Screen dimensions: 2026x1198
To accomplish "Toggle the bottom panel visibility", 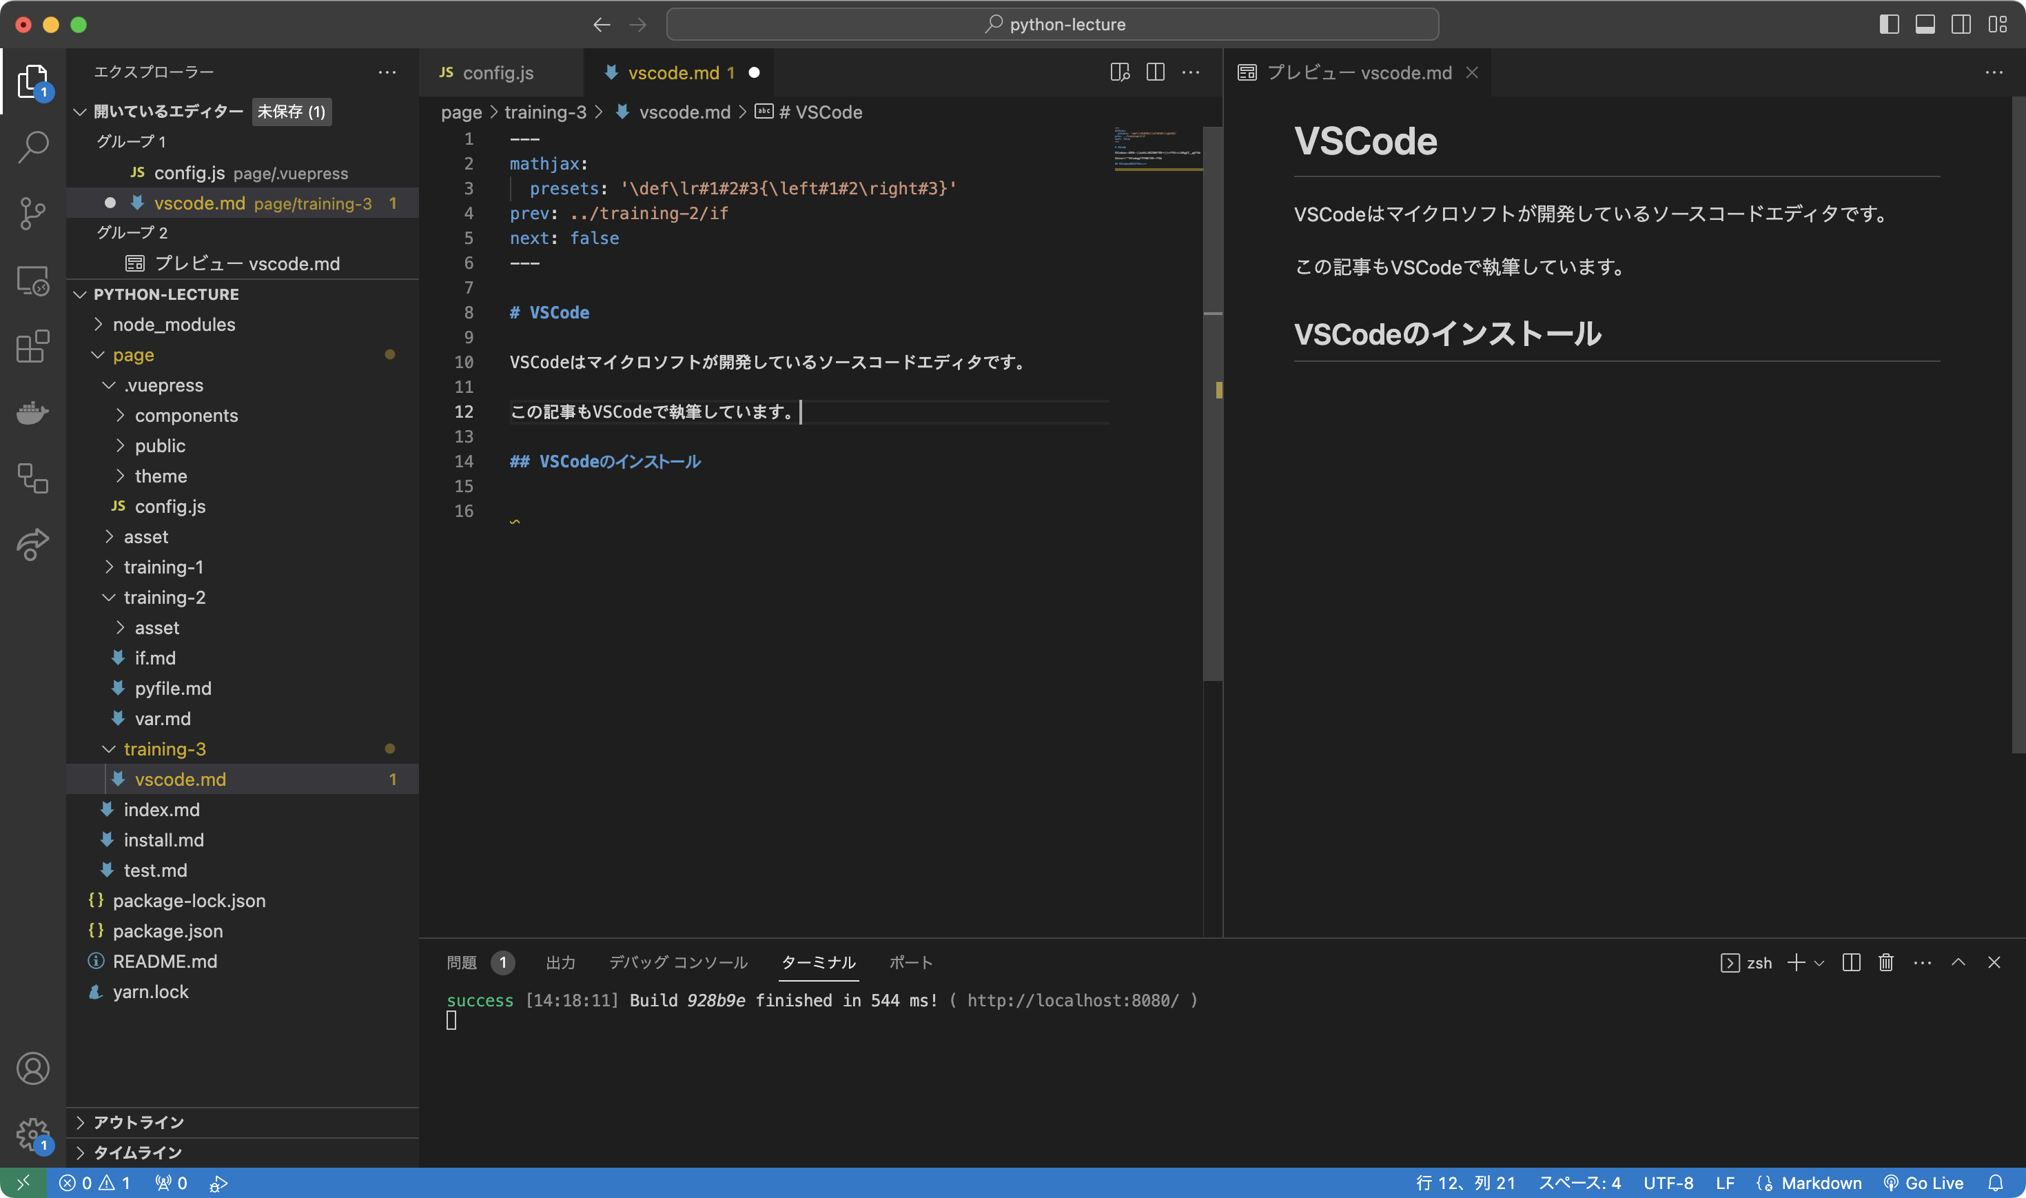I will 1925,24.
